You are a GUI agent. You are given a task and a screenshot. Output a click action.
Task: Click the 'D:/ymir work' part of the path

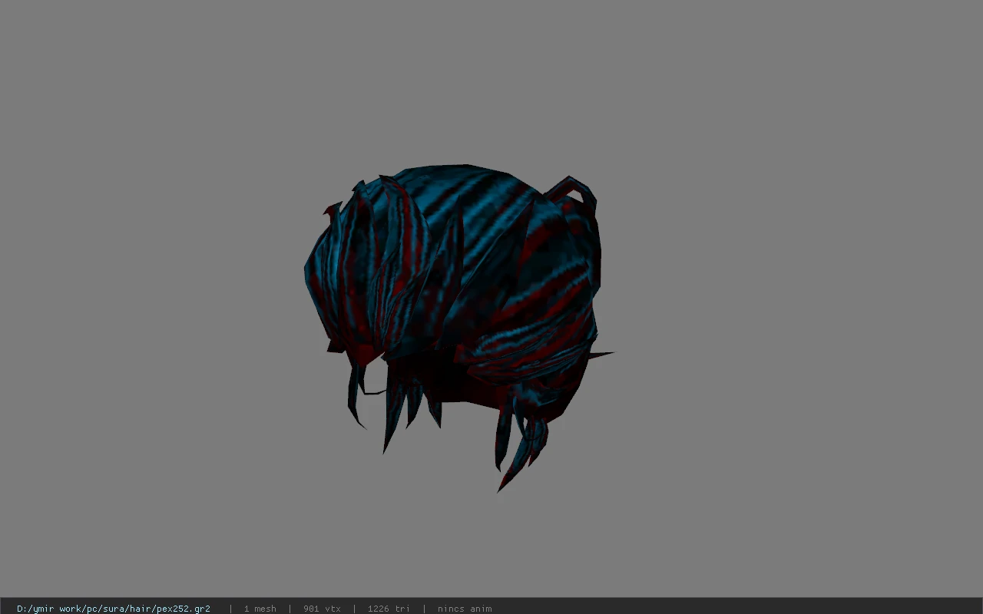(x=48, y=609)
